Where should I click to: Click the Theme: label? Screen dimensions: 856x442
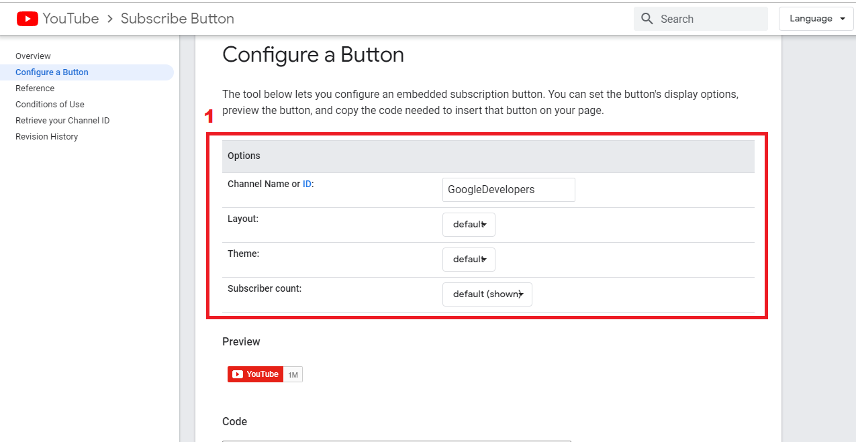pos(244,254)
